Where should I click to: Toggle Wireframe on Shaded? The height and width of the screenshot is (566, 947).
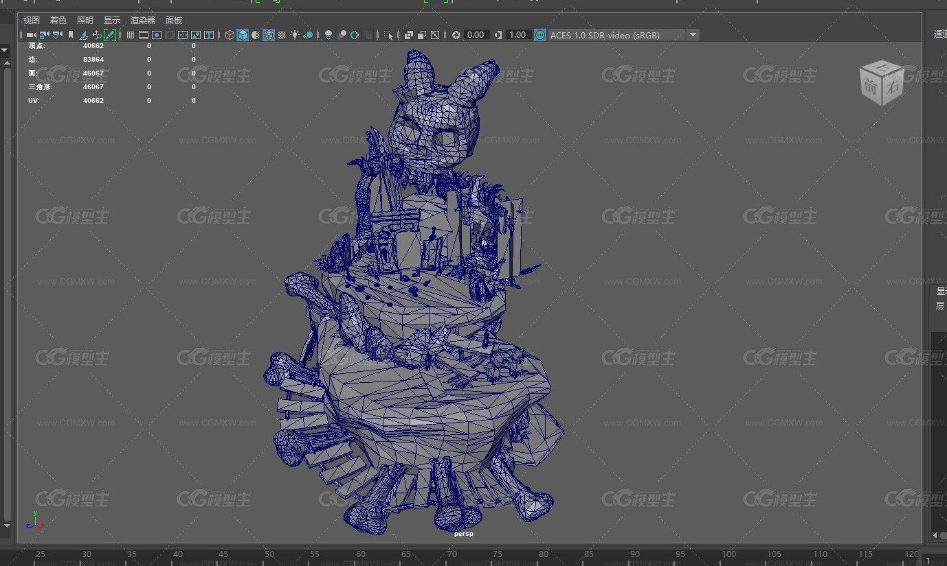tap(269, 35)
